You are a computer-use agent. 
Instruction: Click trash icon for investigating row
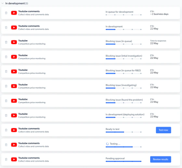point(6,86)
